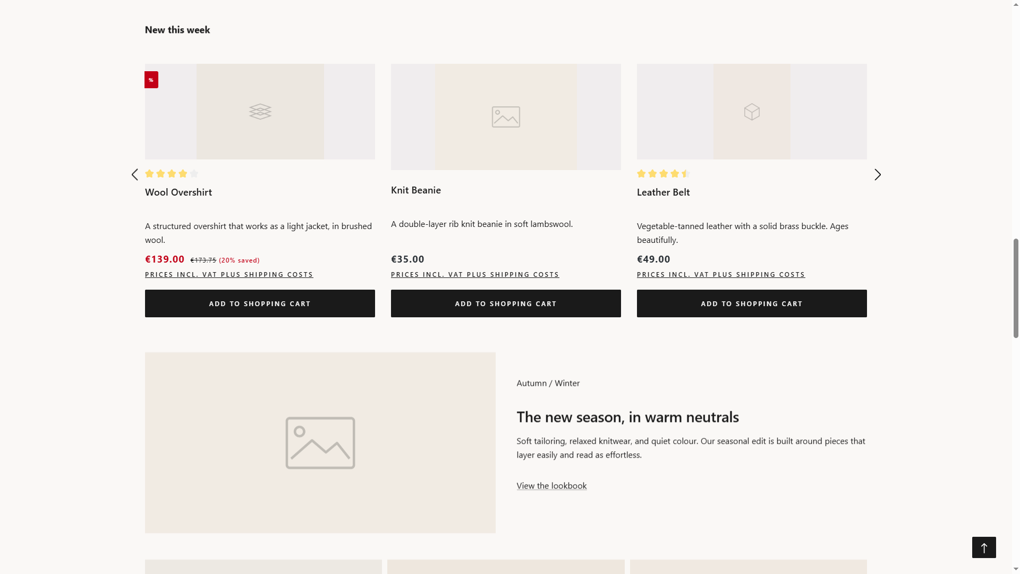Click the red discount percent badge
The image size is (1020, 574).
[x=151, y=80]
